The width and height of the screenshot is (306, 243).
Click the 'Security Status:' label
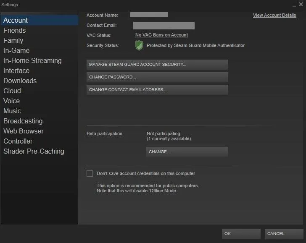[x=103, y=45]
